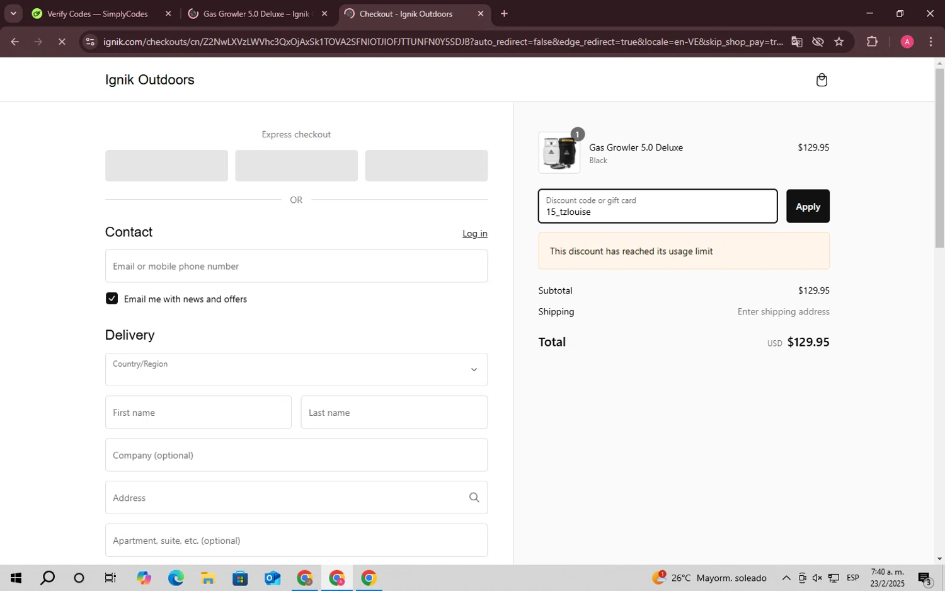Open the Ignik Outdoors store link
Screen dimensions: 945x591
click(x=150, y=79)
